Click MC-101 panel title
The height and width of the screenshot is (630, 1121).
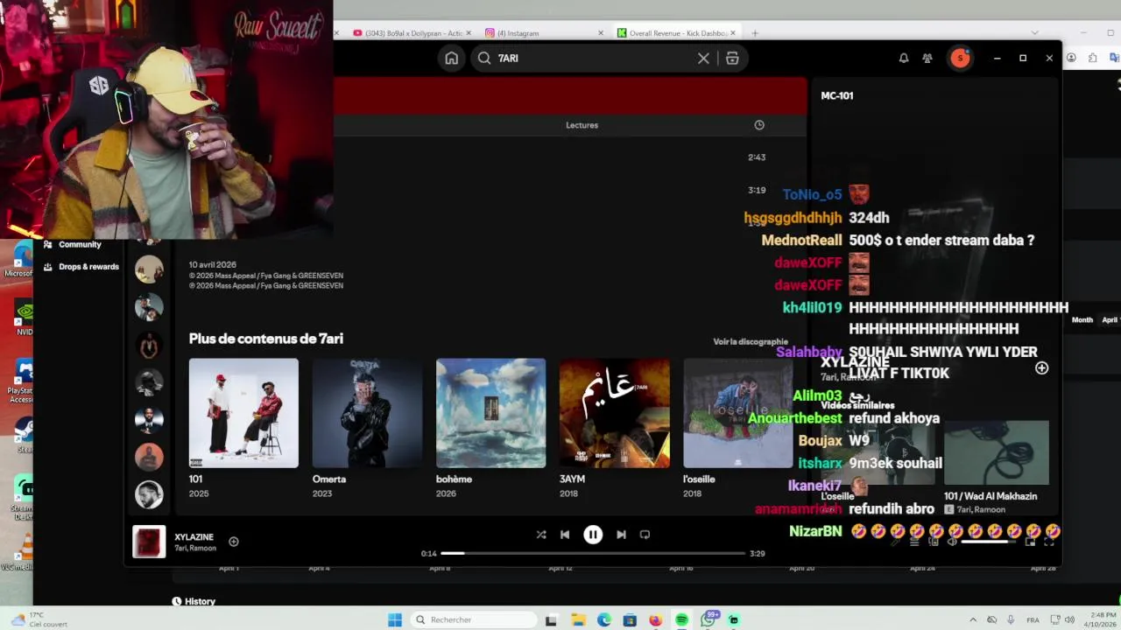(x=837, y=95)
